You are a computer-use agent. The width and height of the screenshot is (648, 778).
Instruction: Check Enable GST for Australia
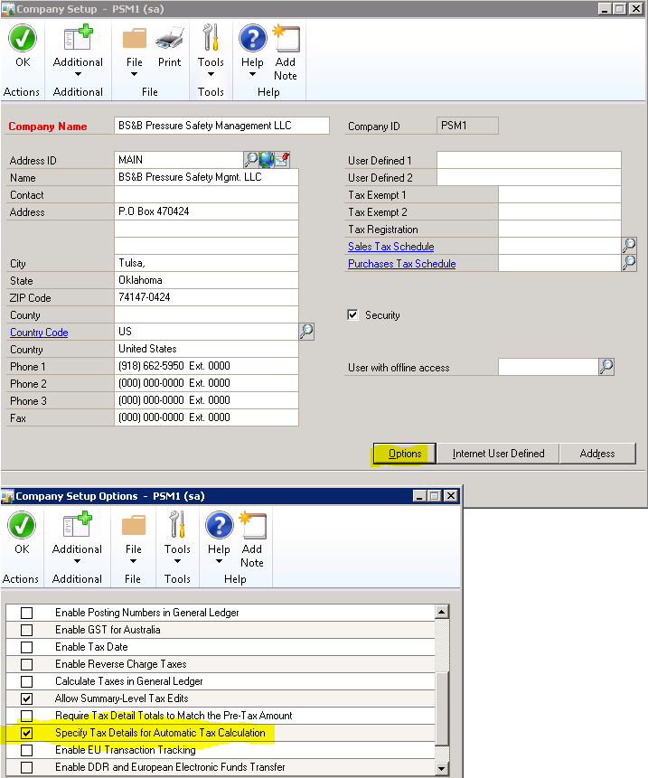[x=27, y=630]
